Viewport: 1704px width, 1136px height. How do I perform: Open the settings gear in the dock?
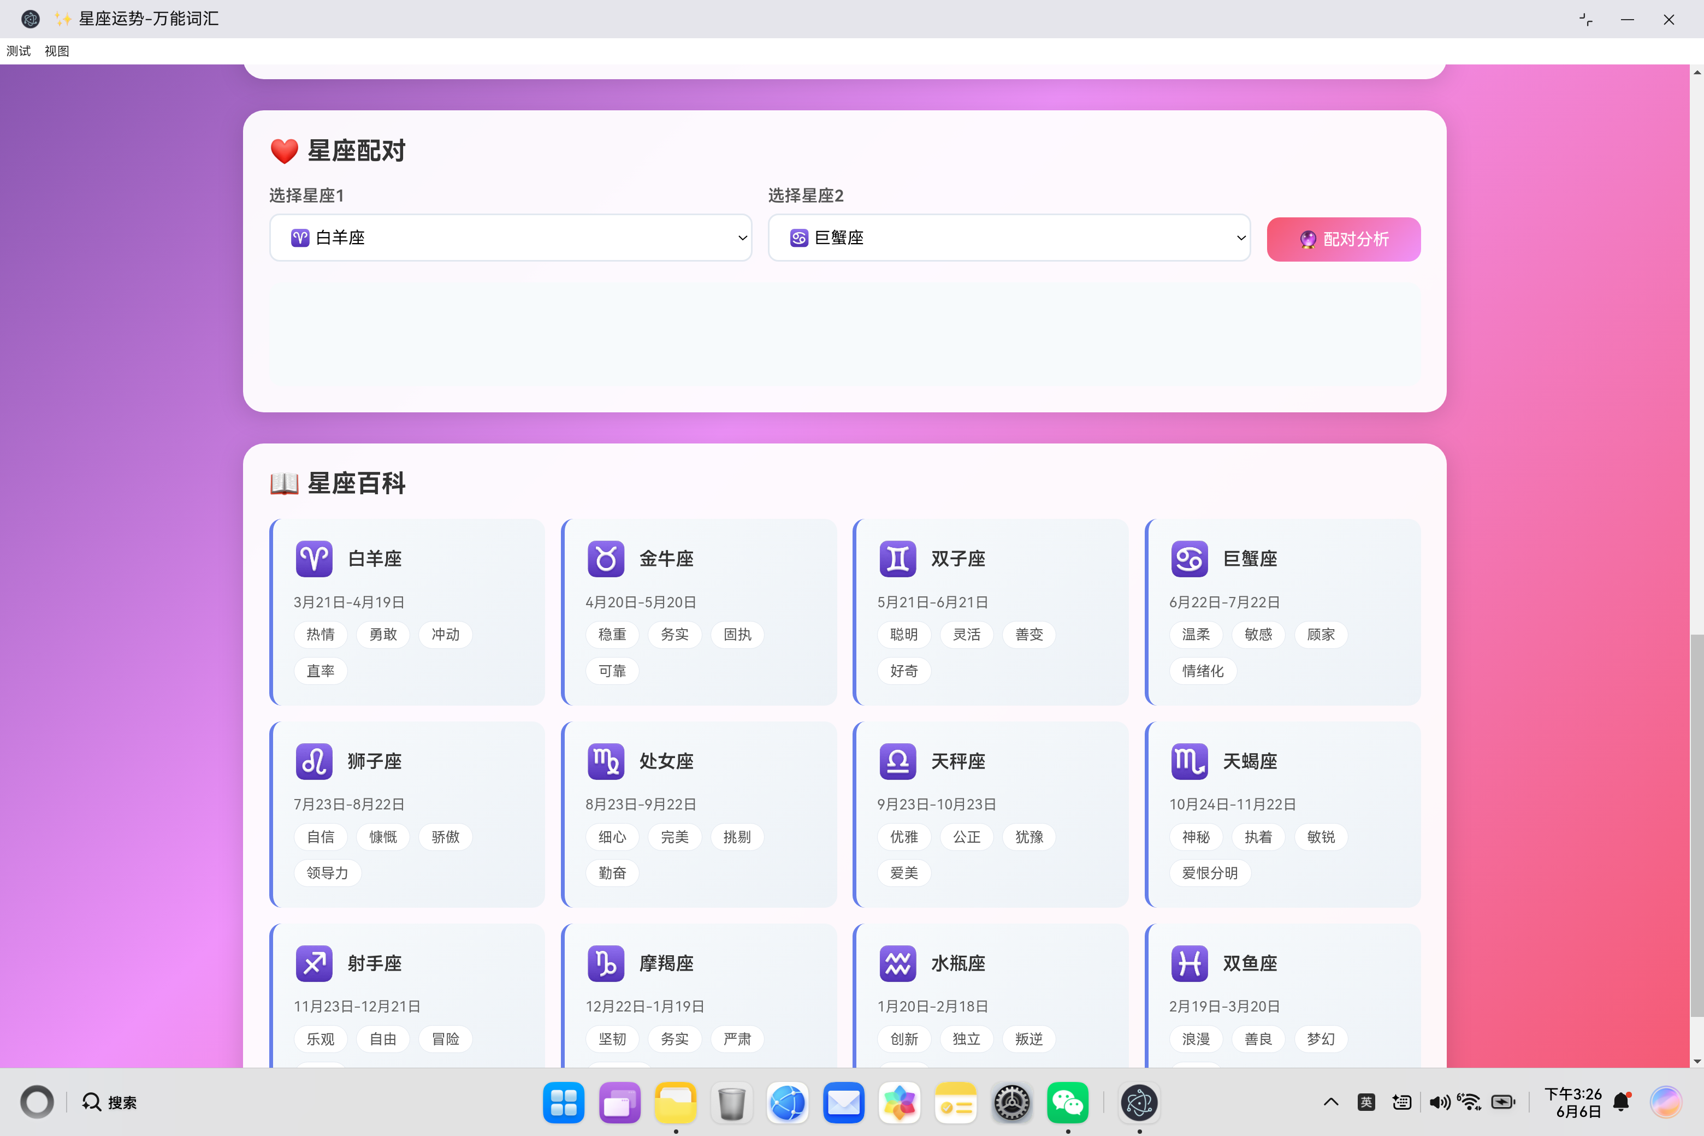[x=1011, y=1103]
